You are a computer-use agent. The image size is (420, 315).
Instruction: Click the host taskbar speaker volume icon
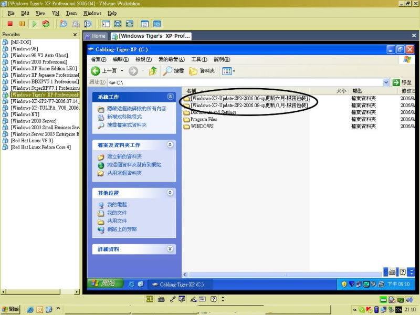tap(409, 300)
